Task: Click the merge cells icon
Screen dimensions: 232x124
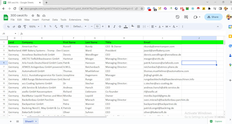Action: pos(144,26)
